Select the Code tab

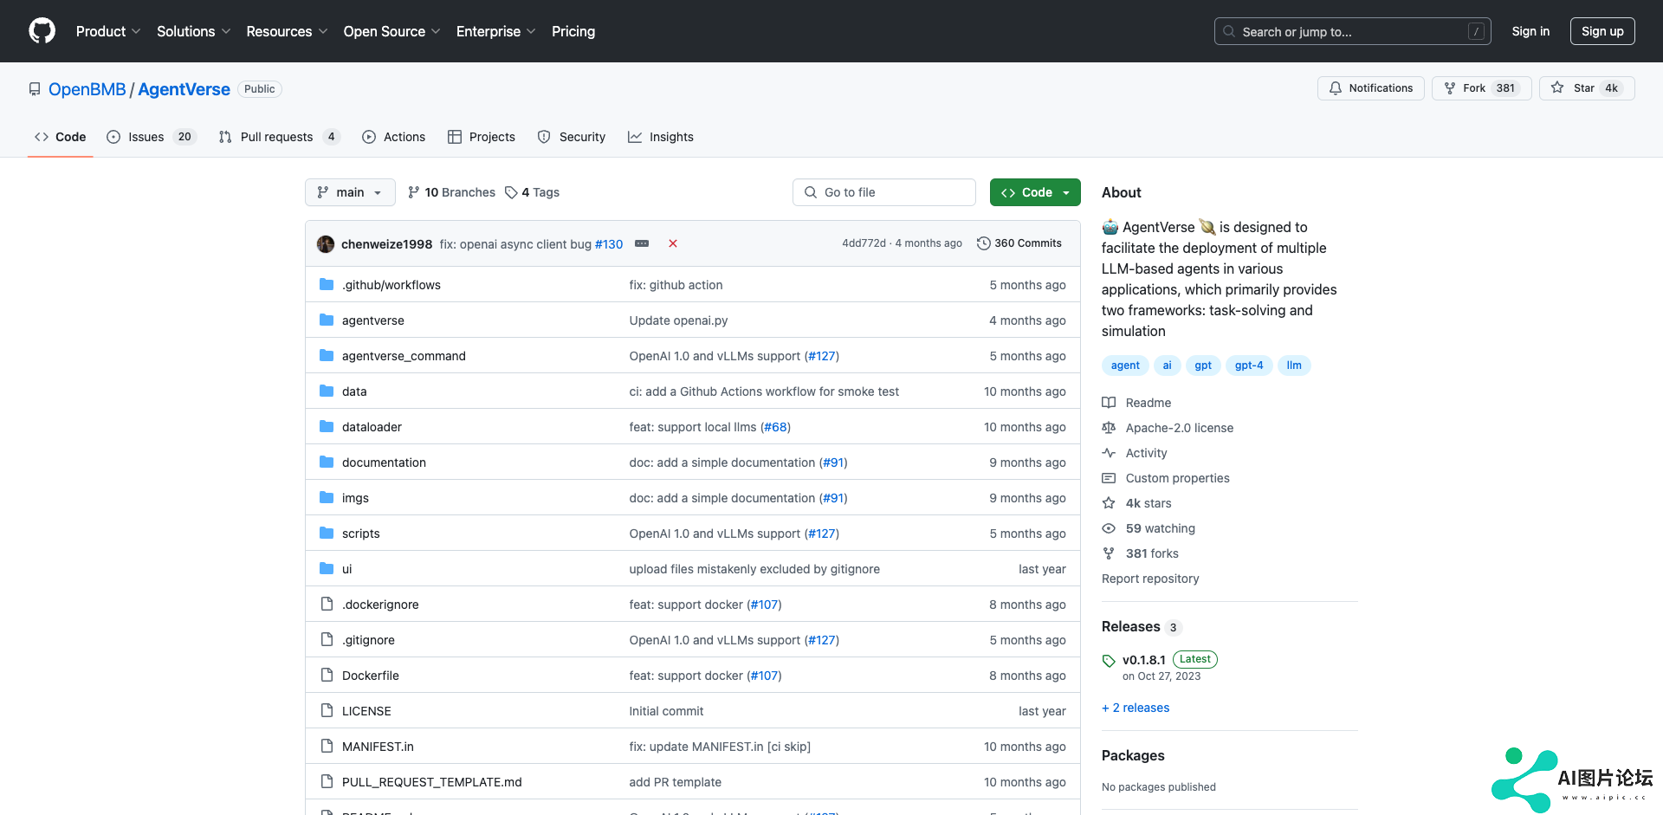(61, 137)
